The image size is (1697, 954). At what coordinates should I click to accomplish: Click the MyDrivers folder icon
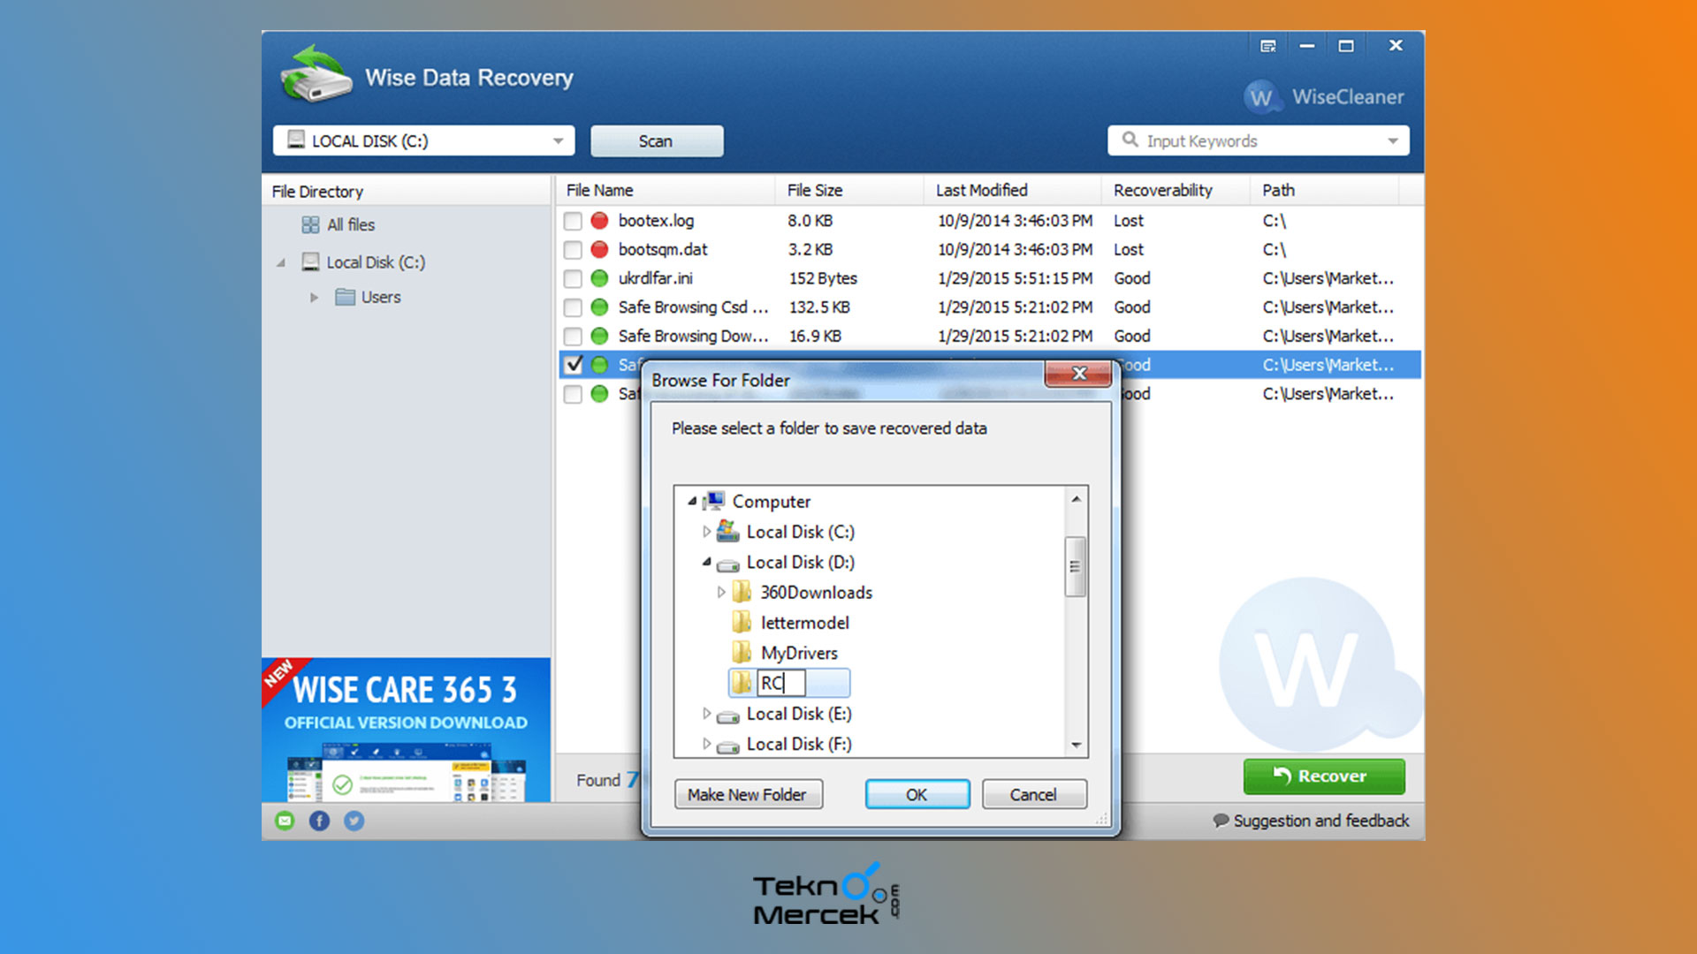coord(742,652)
